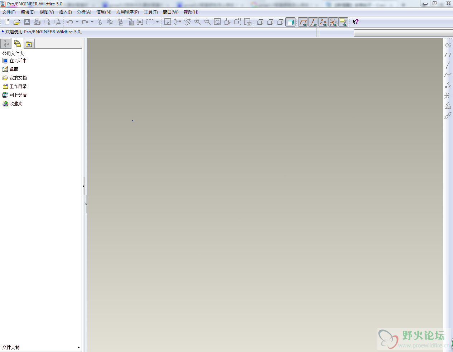Image resolution: width=453 pixels, height=352 pixels.
Task: Save the current file with the floppy icon
Action: [27, 22]
